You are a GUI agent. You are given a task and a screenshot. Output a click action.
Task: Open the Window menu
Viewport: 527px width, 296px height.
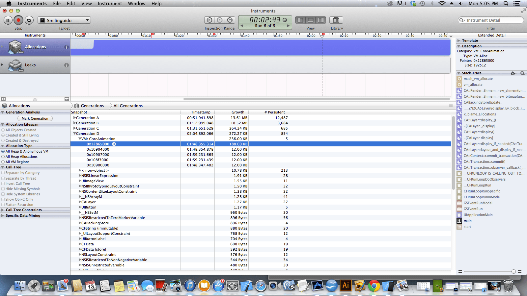click(137, 3)
